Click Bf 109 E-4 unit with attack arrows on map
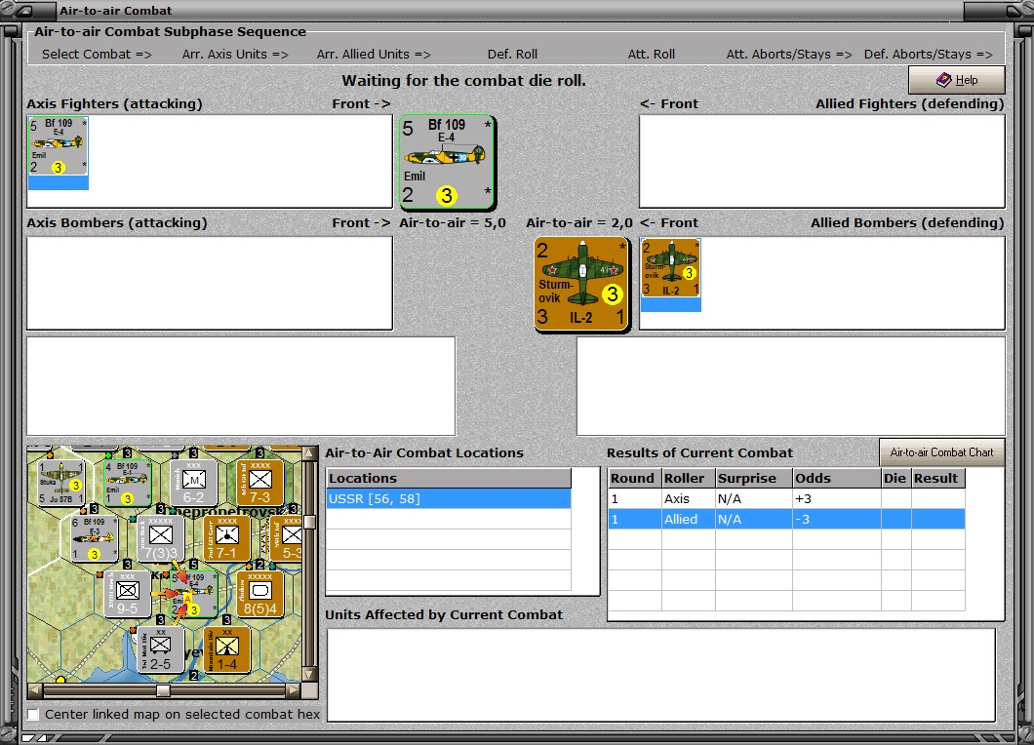 coord(193,594)
